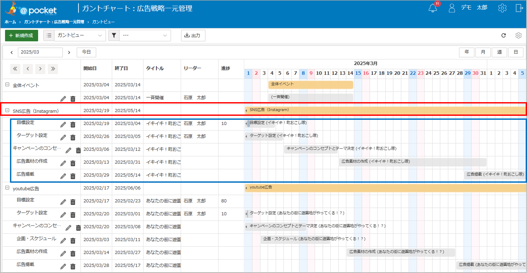
Task: Switch the timeline to 月 view
Action: click(483, 52)
